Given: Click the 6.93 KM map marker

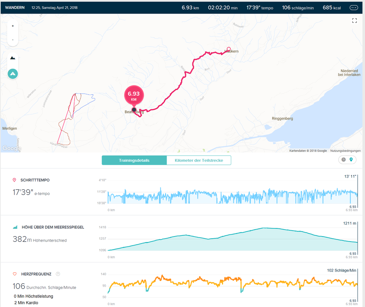Looking at the screenshot, I should (x=134, y=95).
